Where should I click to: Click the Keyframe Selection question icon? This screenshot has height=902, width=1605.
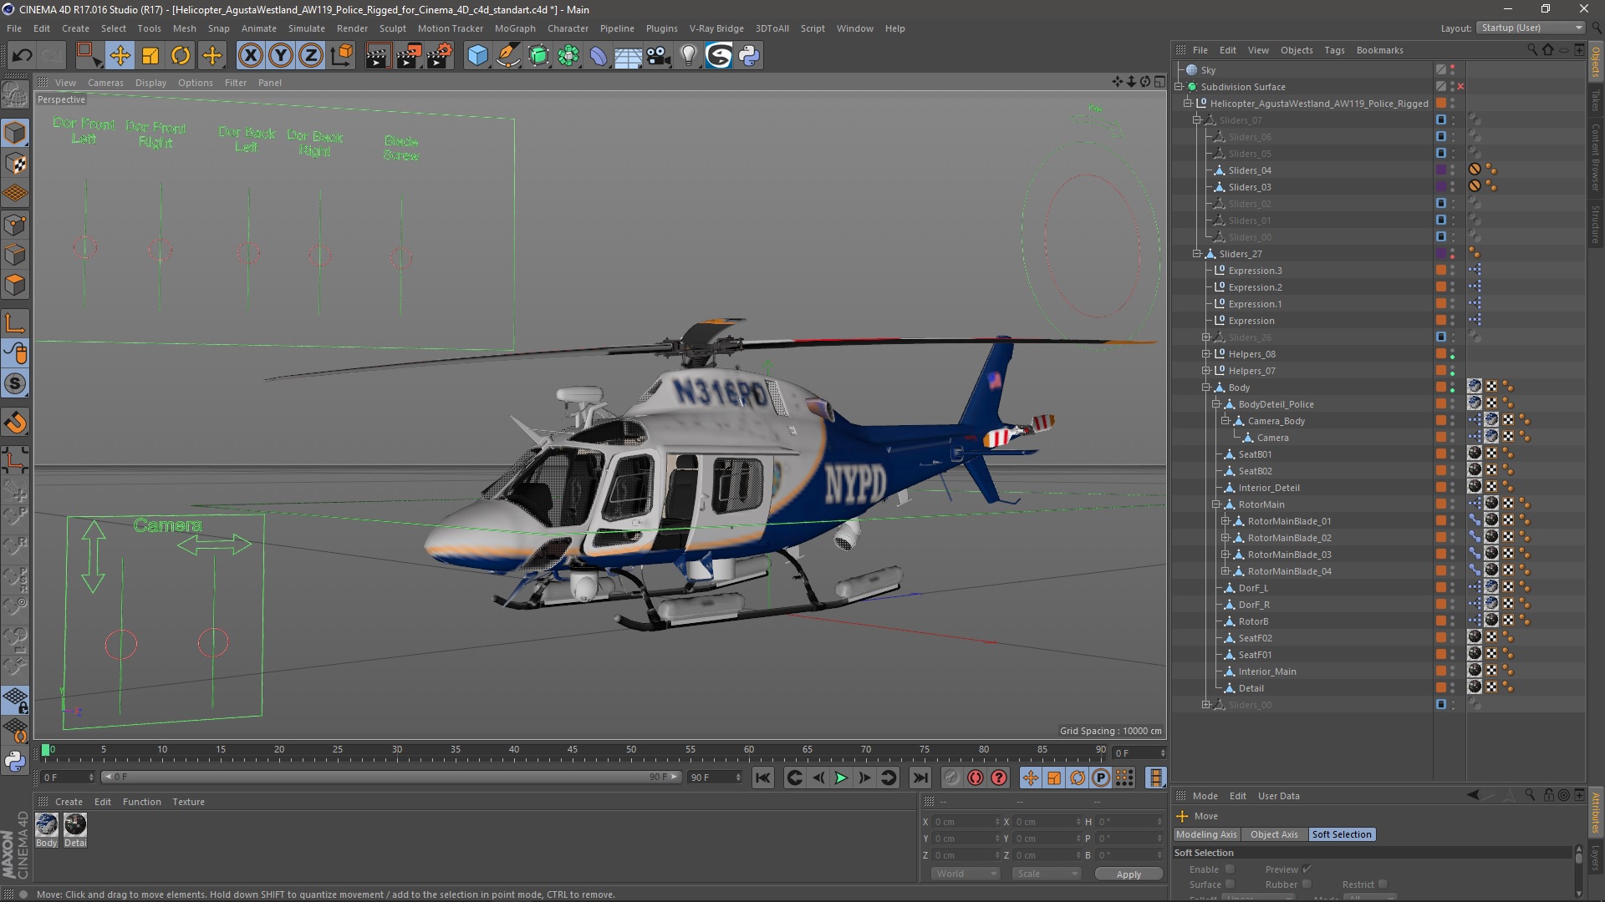[x=999, y=778]
